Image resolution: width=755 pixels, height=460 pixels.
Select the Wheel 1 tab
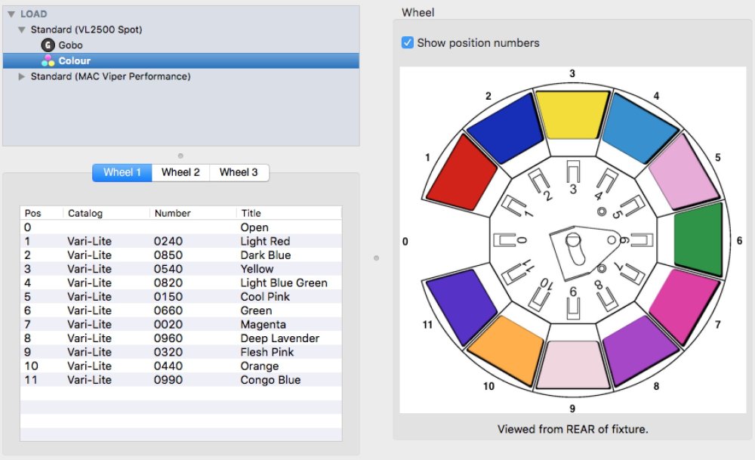pyautogui.click(x=121, y=172)
